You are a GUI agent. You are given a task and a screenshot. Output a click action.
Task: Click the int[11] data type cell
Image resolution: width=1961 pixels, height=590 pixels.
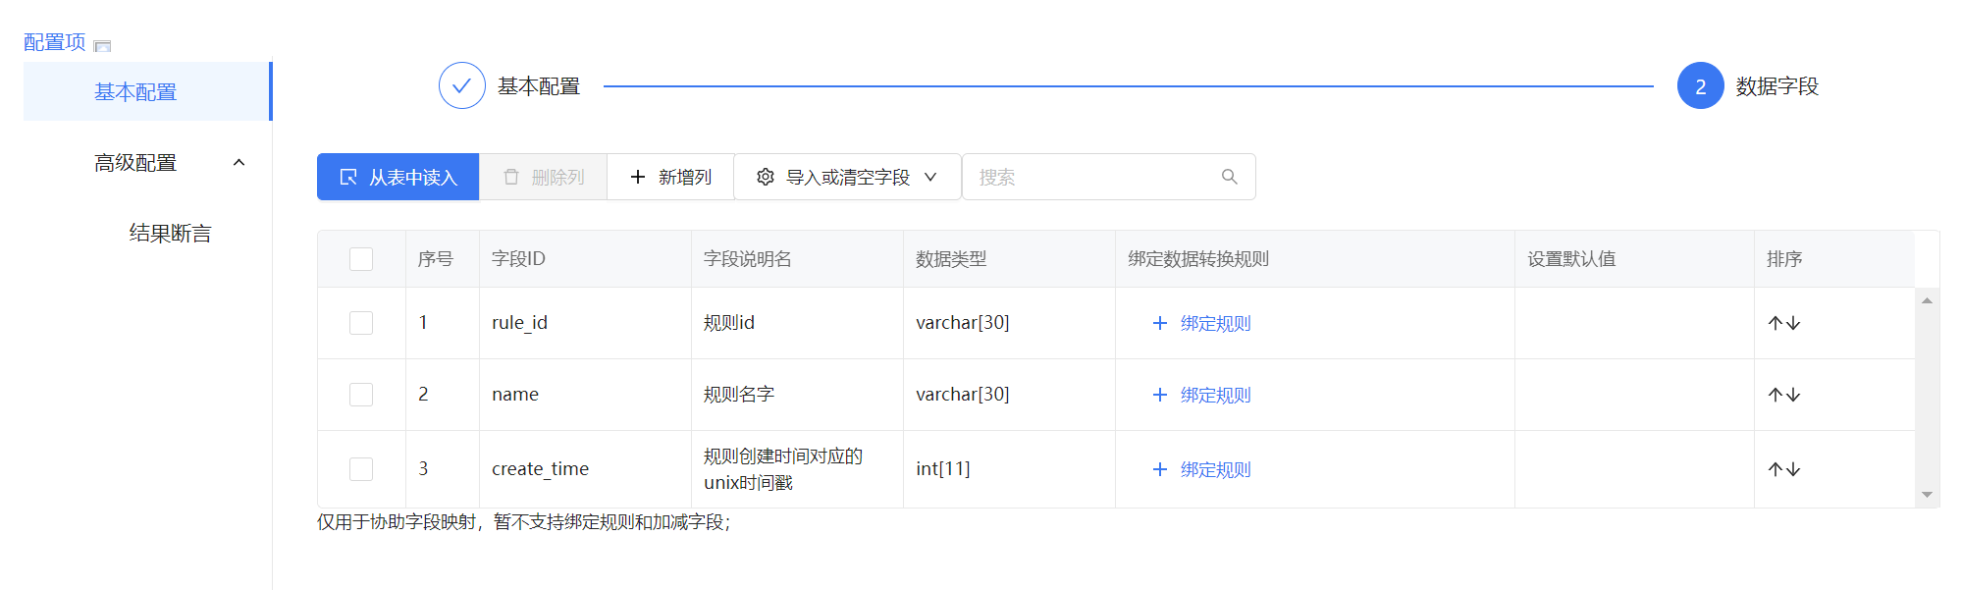point(1009,469)
